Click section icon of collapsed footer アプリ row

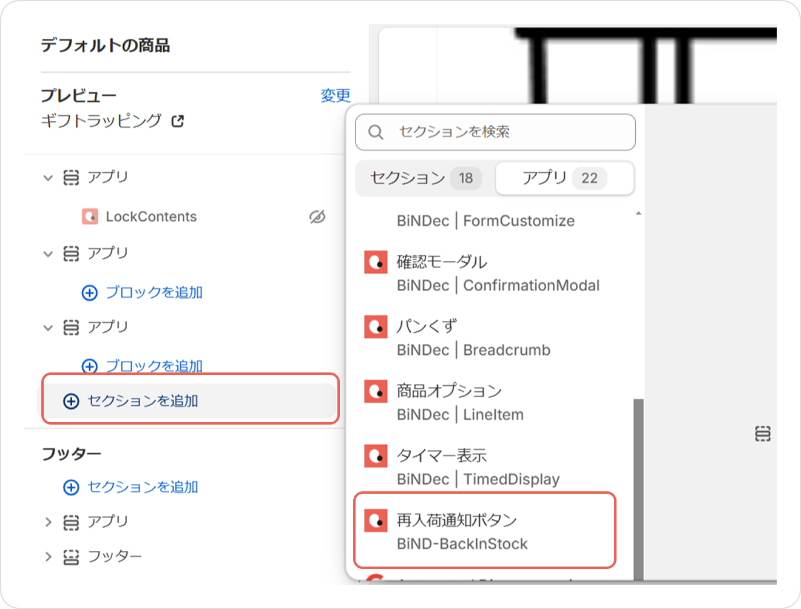[71, 522]
